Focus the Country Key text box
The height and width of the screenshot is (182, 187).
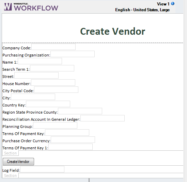48,104
